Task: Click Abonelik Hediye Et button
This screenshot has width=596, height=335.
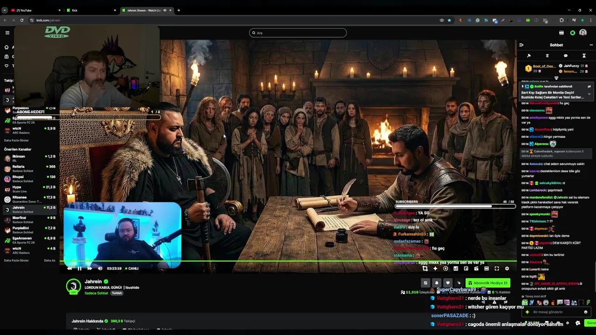Action: 488,283
